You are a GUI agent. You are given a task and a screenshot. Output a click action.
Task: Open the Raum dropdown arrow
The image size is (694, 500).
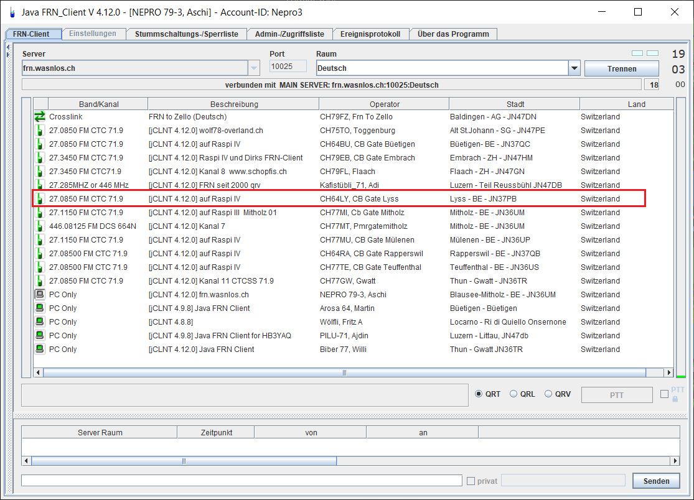tap(574, 68)
